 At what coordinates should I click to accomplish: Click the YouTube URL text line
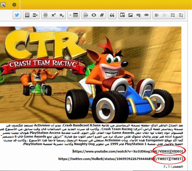coord(115,151)
